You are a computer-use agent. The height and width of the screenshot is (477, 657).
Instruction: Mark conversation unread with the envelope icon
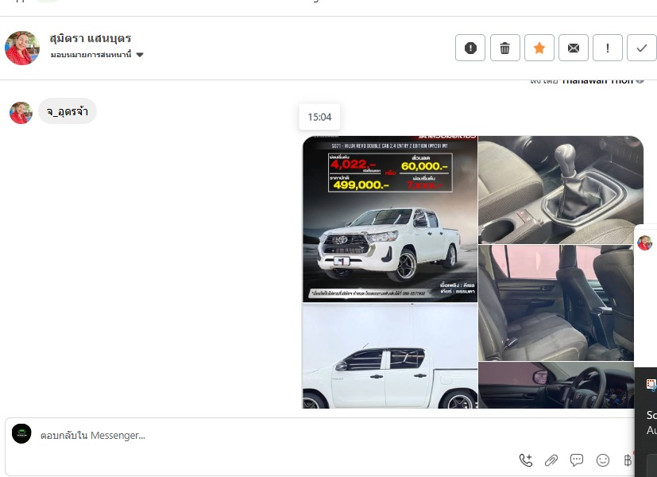click(x=574, y=48)
